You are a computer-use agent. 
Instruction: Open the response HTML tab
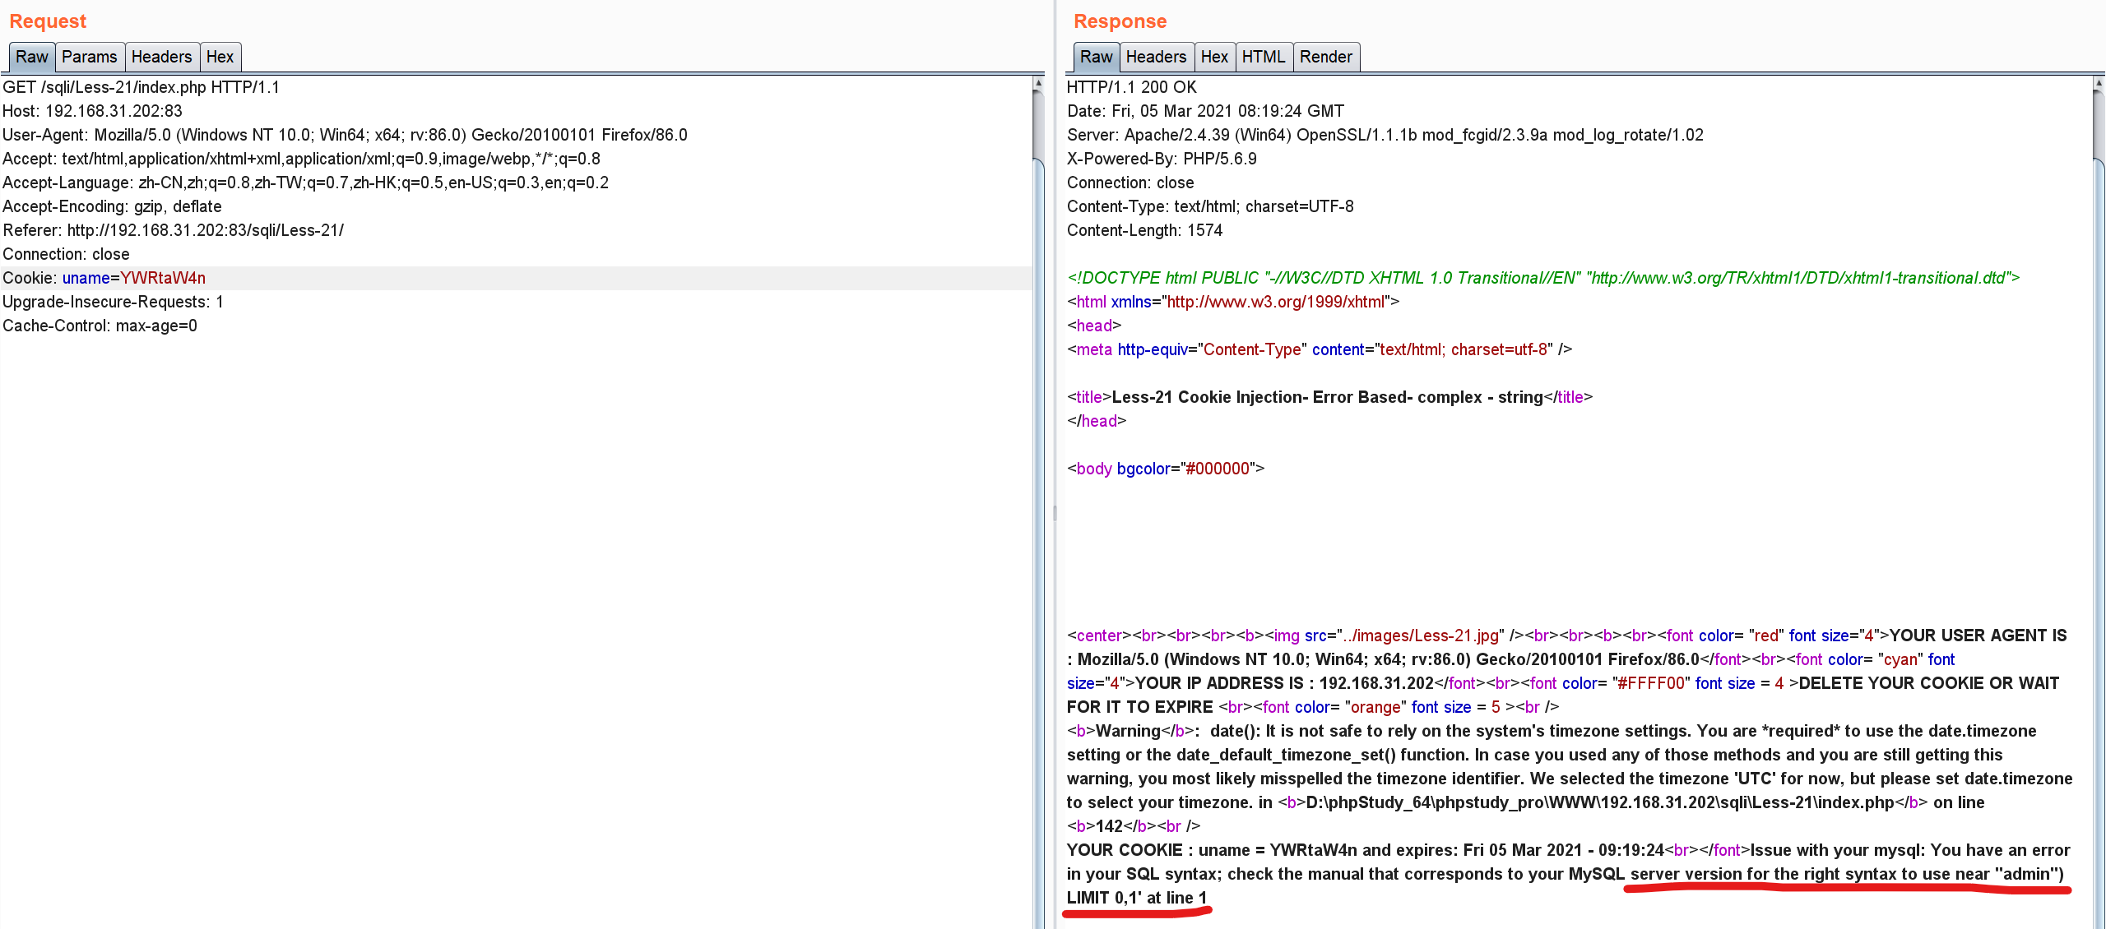tap(1263, 57)
